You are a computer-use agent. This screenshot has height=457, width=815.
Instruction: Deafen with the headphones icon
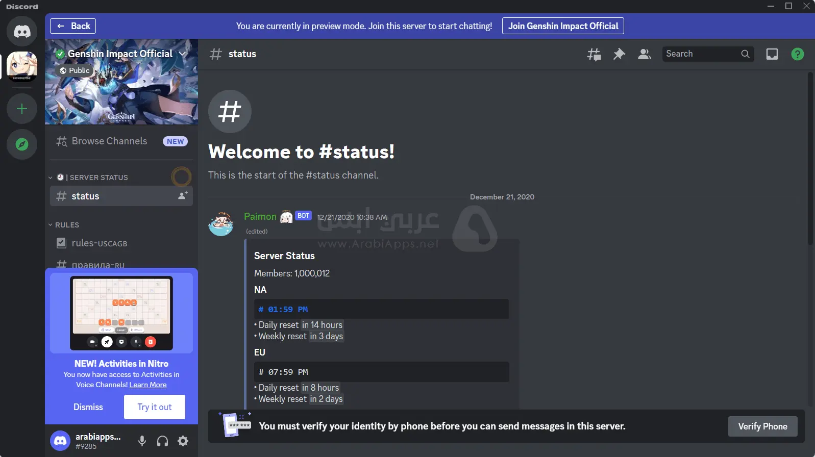(x=162, y=441)
